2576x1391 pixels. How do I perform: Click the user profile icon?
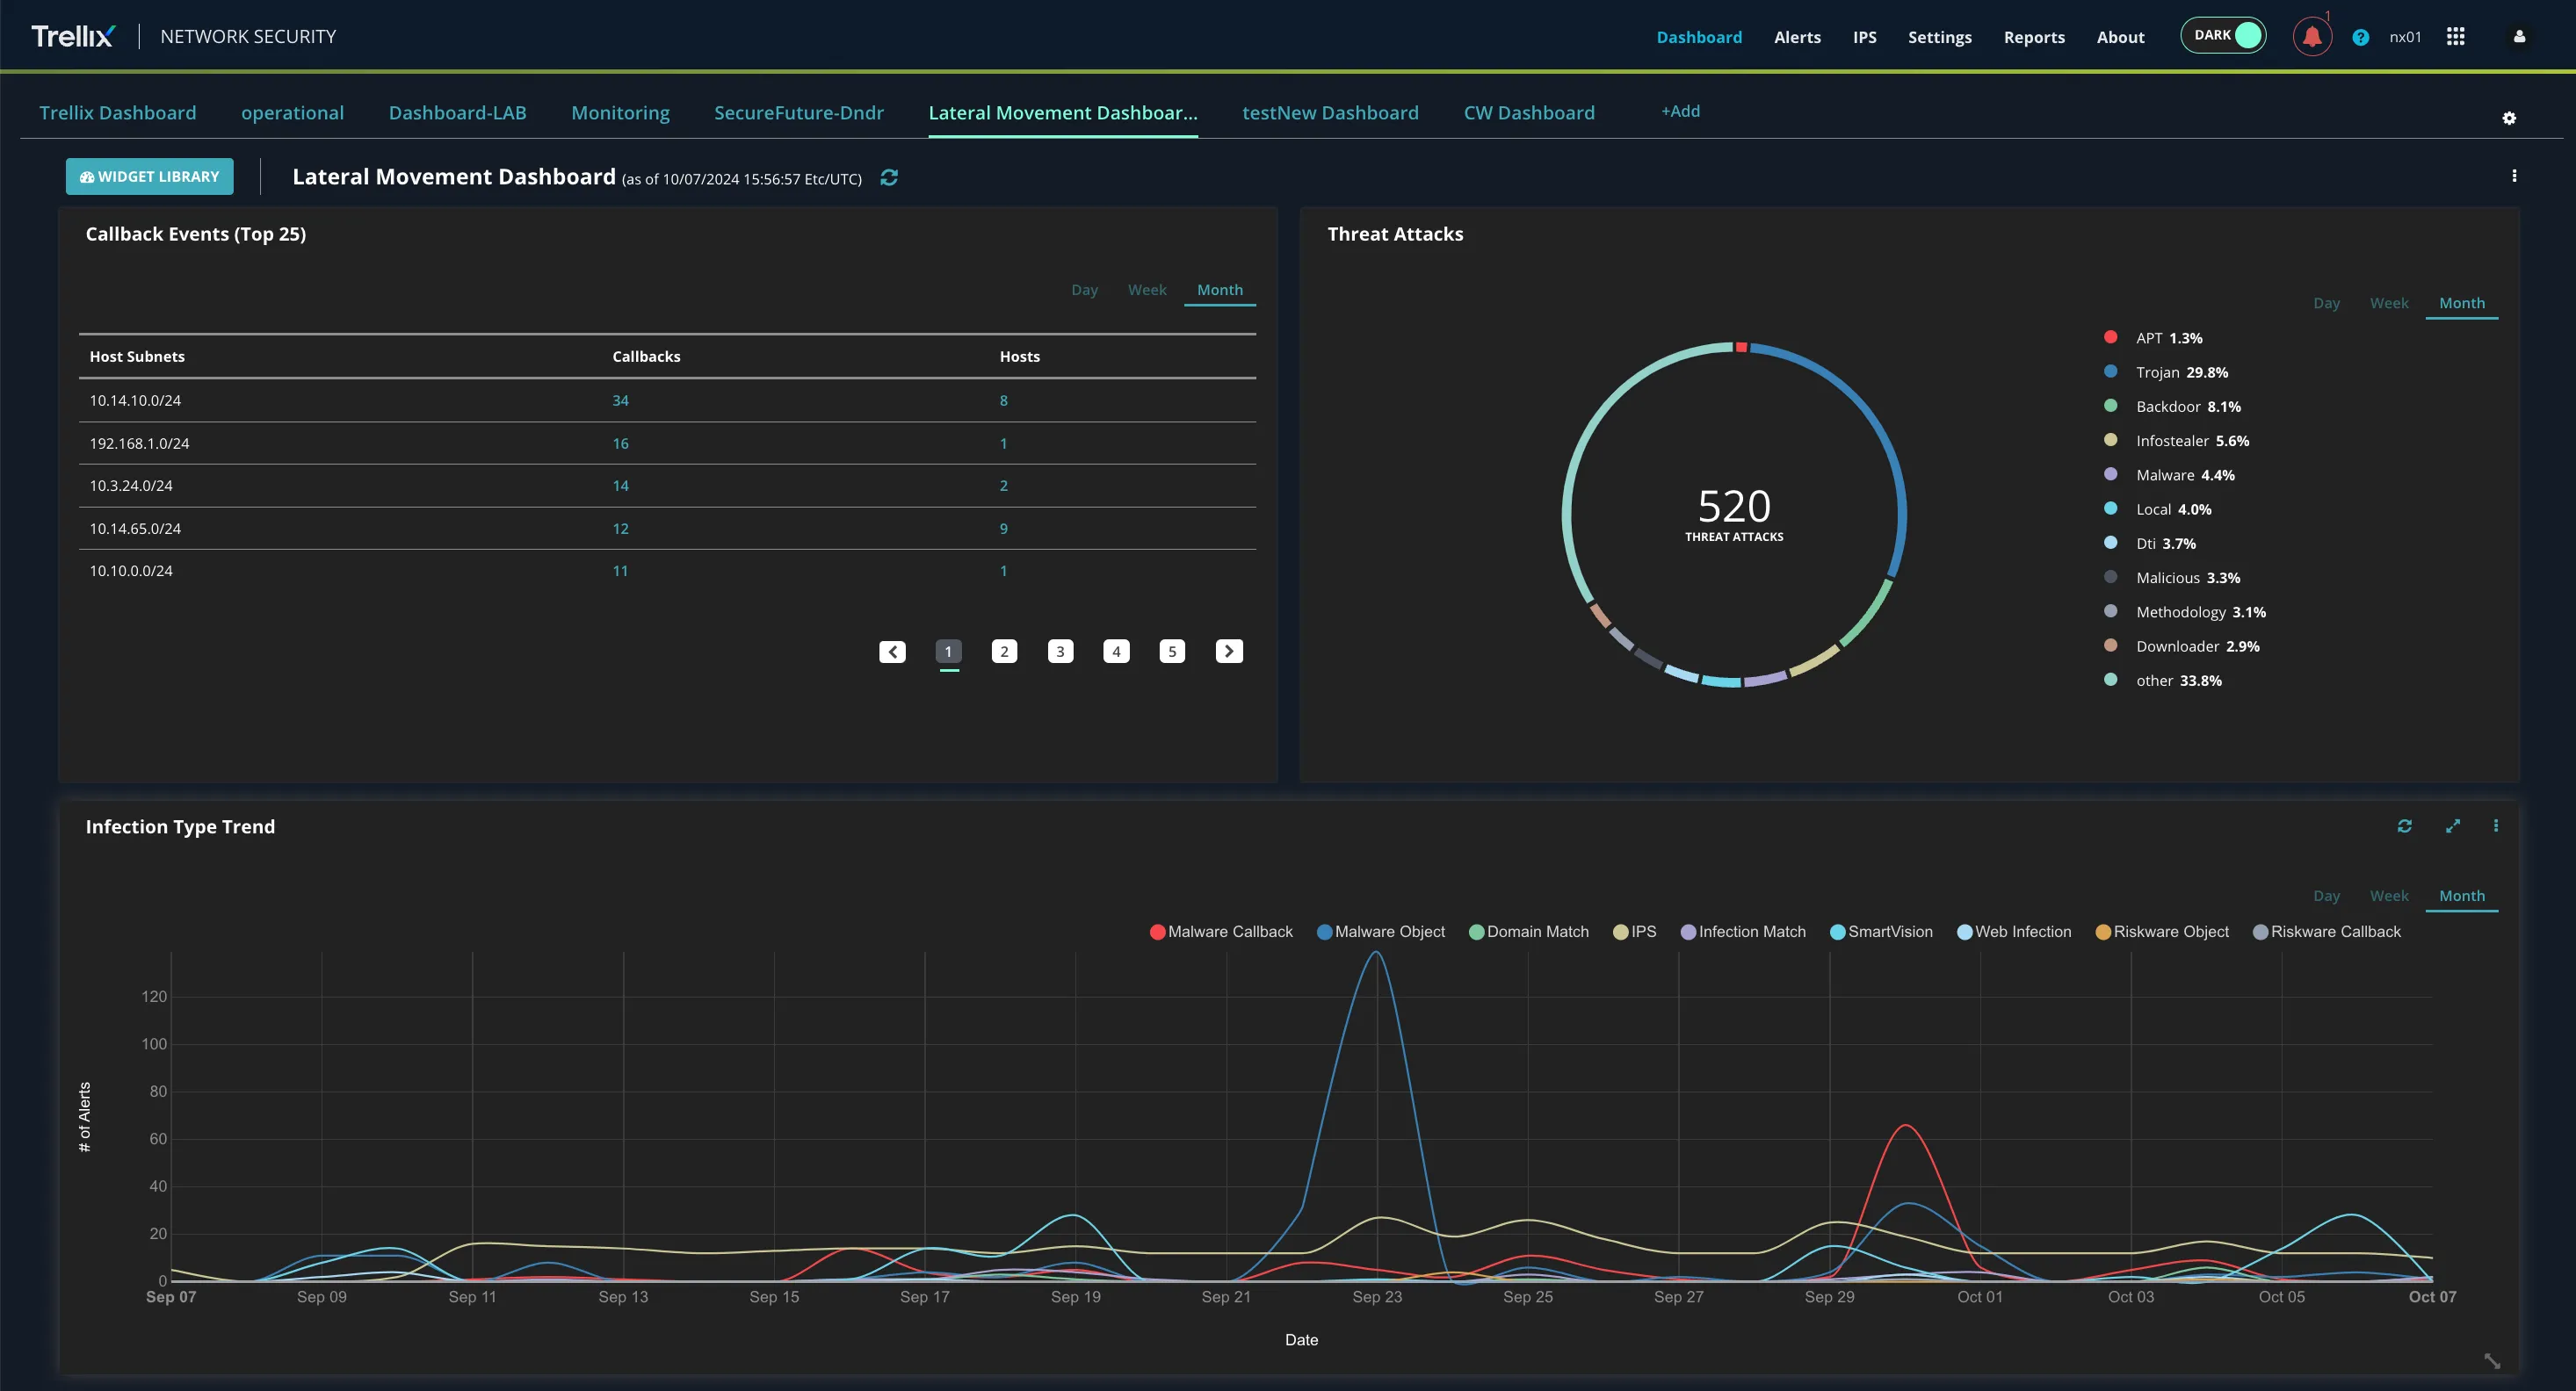2519,37
